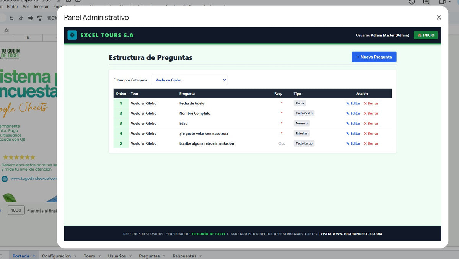Click the Texto Largo type badge
459x259 pixels.
point(304,143)
